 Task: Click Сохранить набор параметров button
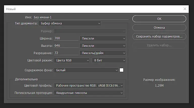159,36
